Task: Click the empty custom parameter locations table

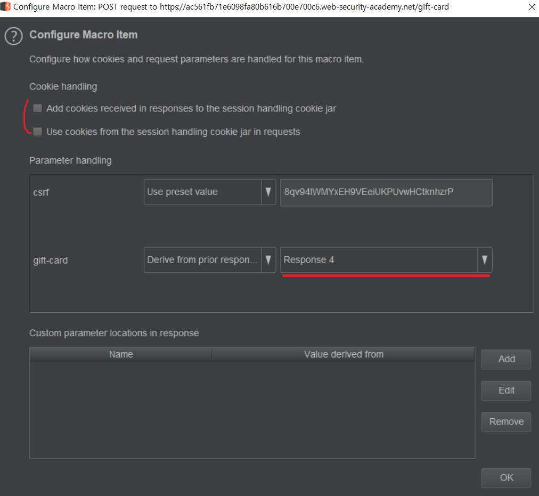Action: tap(252, 409)
